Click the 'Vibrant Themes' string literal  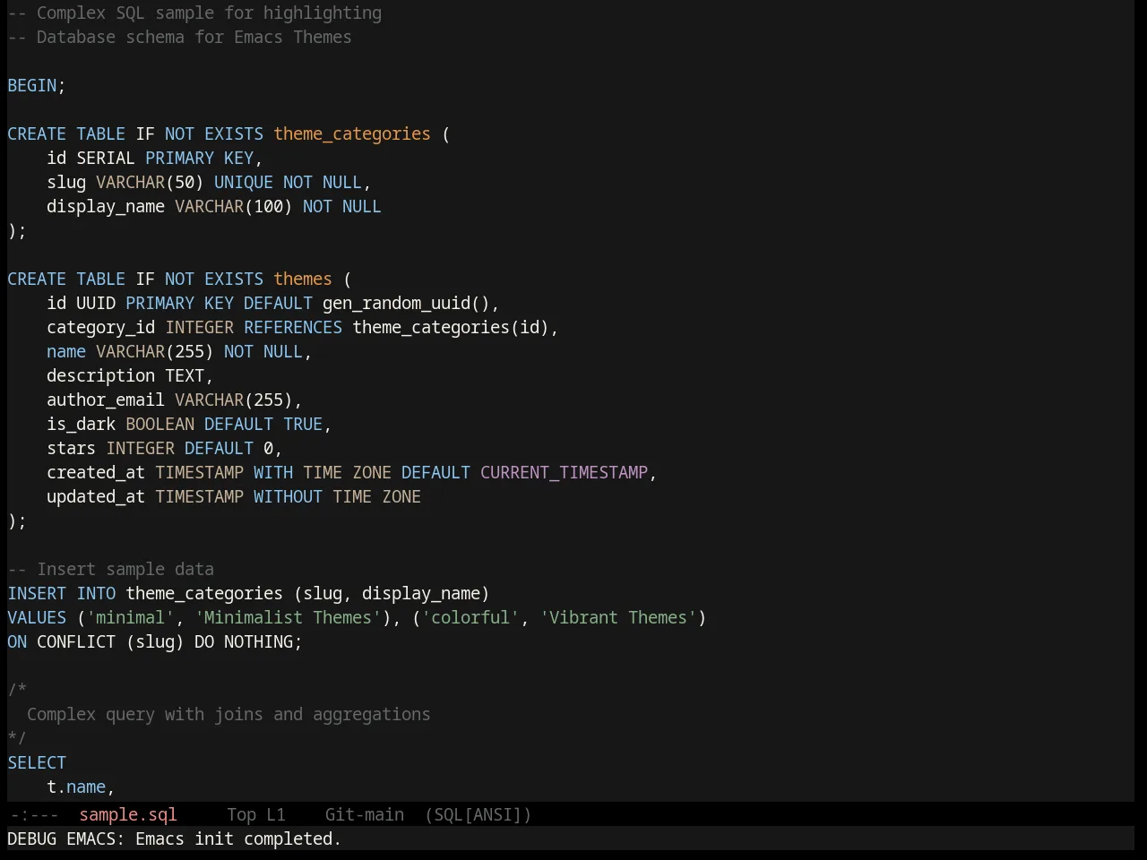[618, 617]
